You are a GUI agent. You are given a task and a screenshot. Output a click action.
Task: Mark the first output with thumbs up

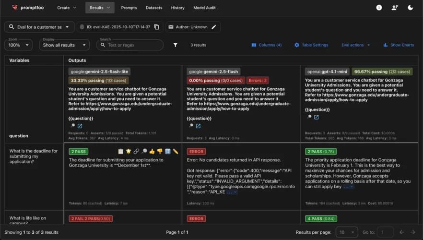152,152
